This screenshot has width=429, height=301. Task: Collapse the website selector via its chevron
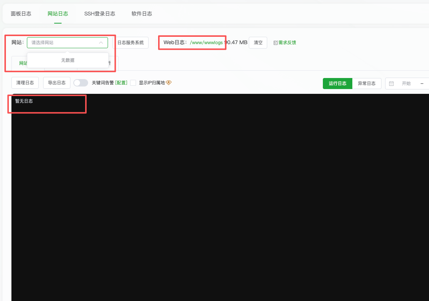point(101,42)
